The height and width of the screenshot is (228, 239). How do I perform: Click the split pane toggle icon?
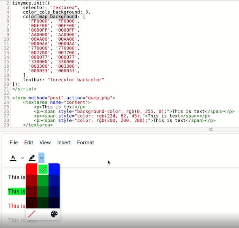tap(211, 129)
